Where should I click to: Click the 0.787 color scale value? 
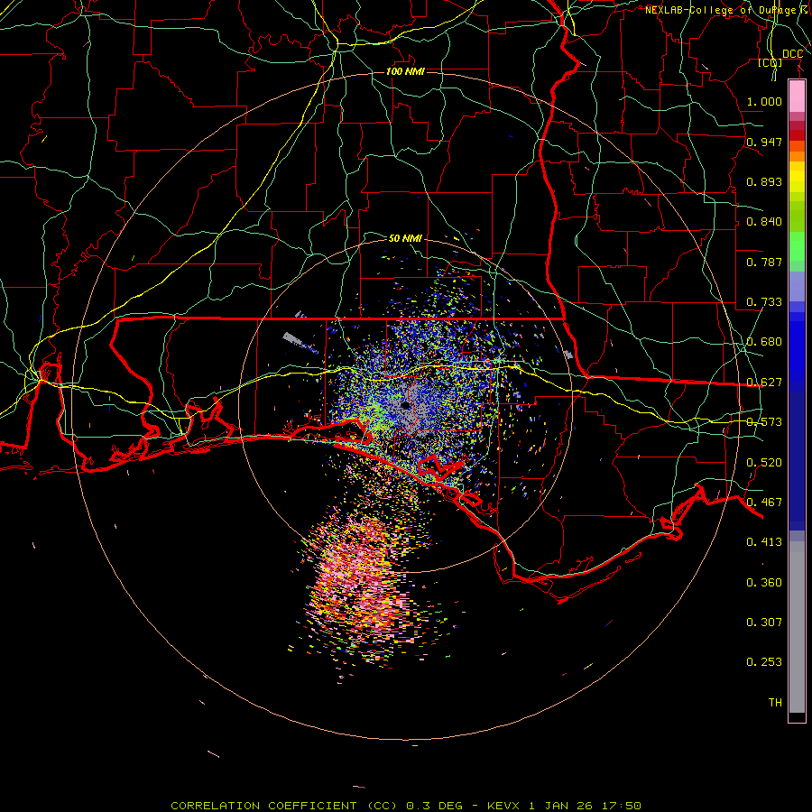pyautogui.click(x=764, y=262)
